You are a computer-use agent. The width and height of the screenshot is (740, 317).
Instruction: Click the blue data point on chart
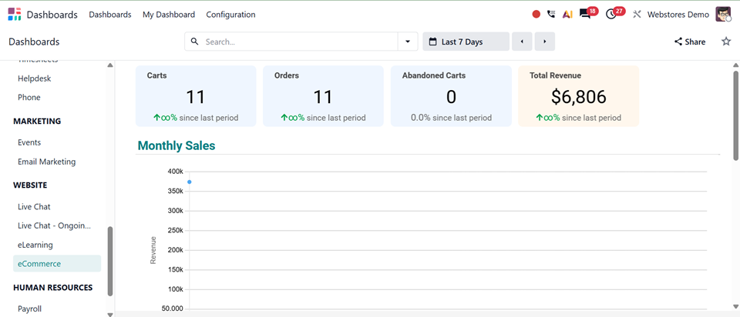[190, 182]
